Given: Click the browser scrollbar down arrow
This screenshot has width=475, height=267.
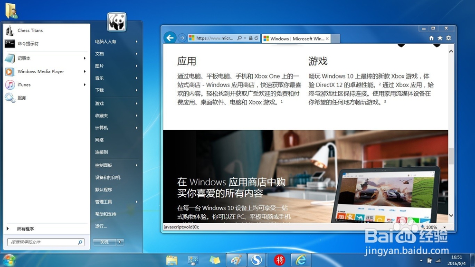Looking at the screenshot, I should (x=451, y=215).
